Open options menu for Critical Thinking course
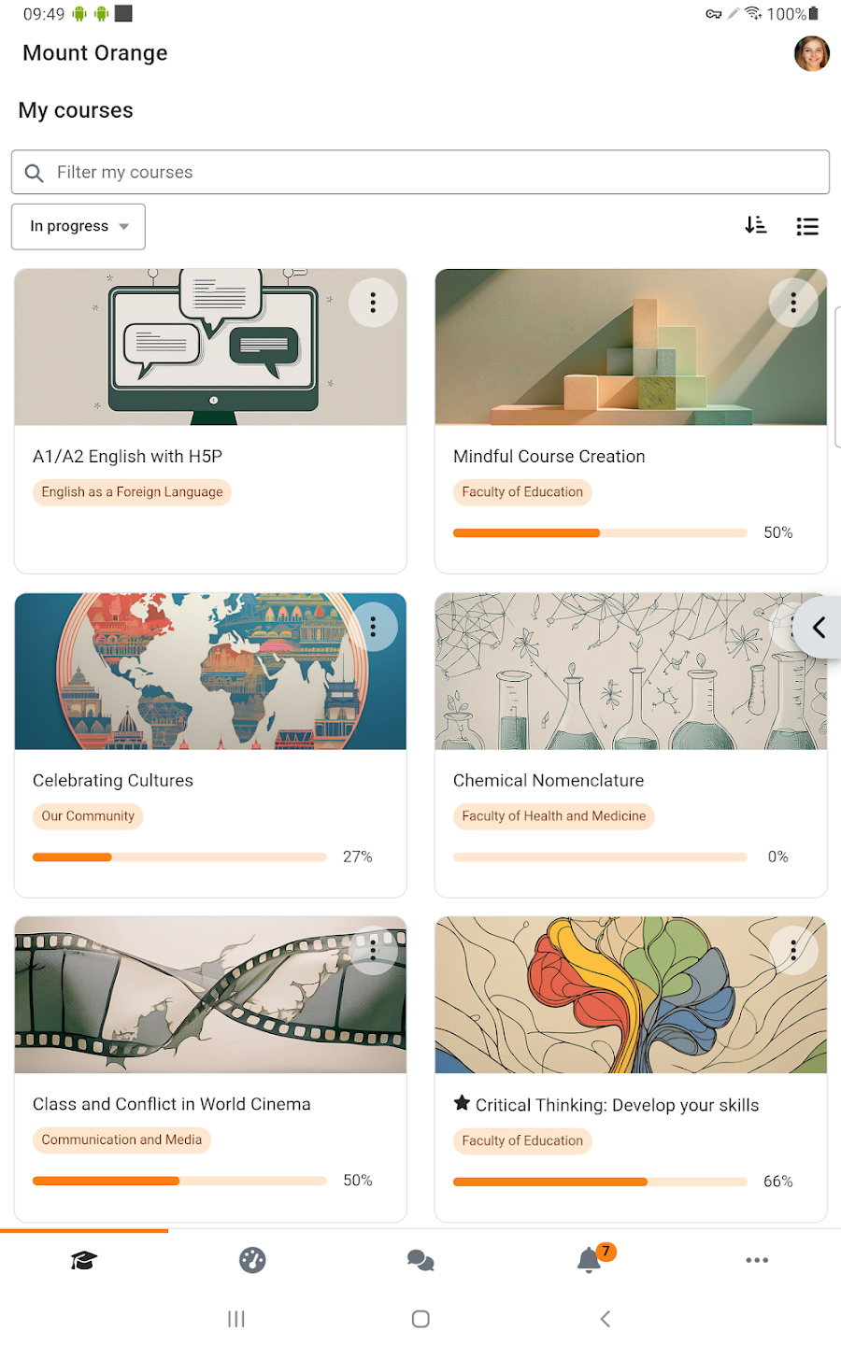Screen dimensions: 841x1345 [x=793, y=951]
